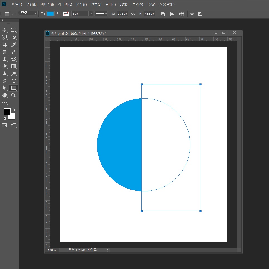Minimize the 예시.psd document window
Screen dimensions: 269x269
[x=216, y=33]
